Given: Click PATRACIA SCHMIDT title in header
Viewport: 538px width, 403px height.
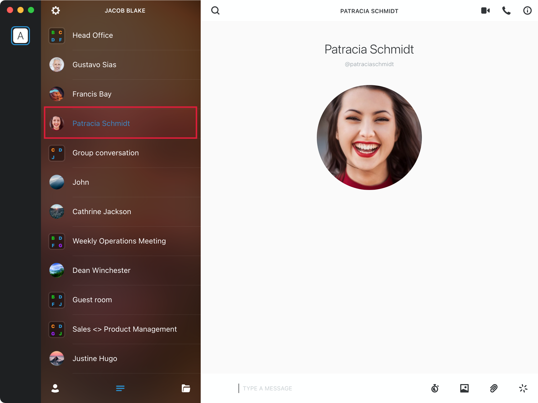Looking at the screenshot, I should 369,11.
